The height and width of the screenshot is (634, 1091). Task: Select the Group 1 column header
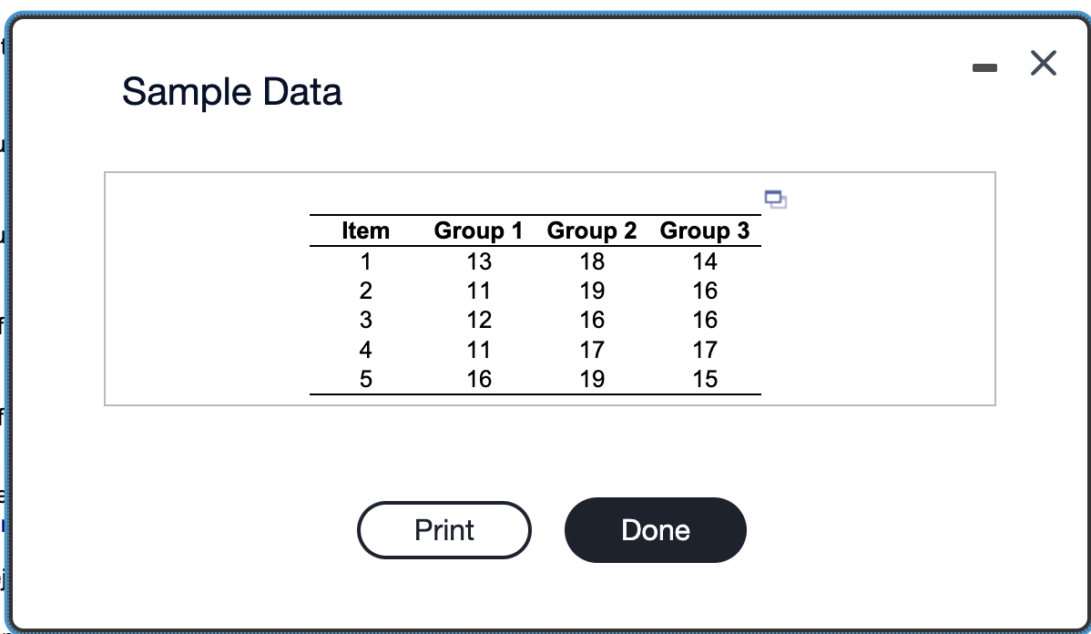click(x=479, y=230)
